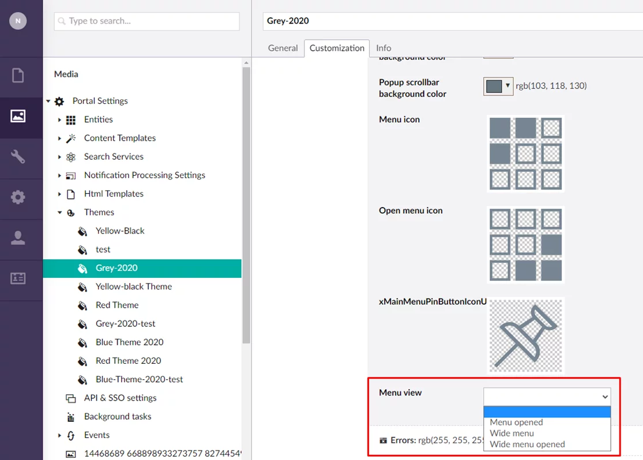Switch to the Info tab
The width and height of the screenshot is (643, 460).
point(383,48)
